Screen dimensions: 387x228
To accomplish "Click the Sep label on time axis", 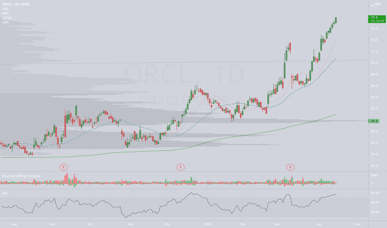I will pos(52,224).
